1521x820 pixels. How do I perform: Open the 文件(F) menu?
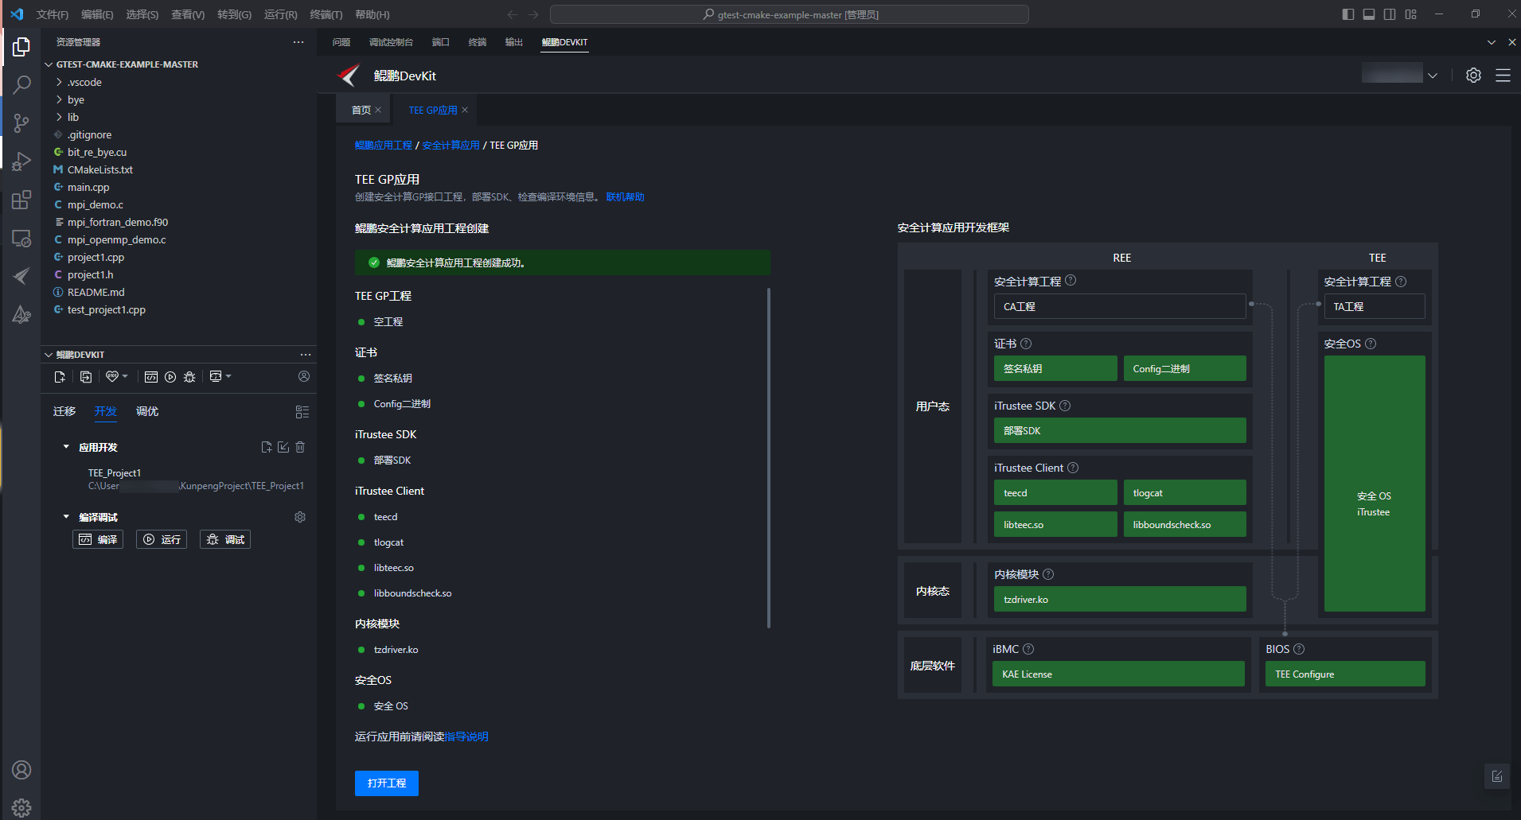tap(53, 14)
